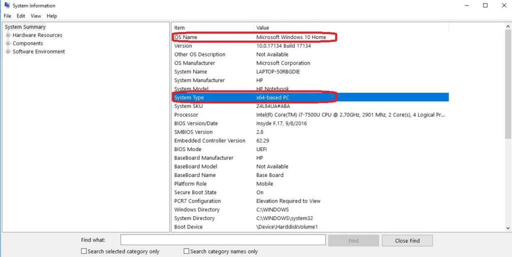Focus the Find what text field
512x257 pixels.
point(223,240)
